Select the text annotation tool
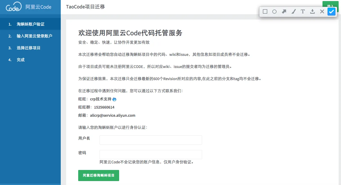 point(303,12)
